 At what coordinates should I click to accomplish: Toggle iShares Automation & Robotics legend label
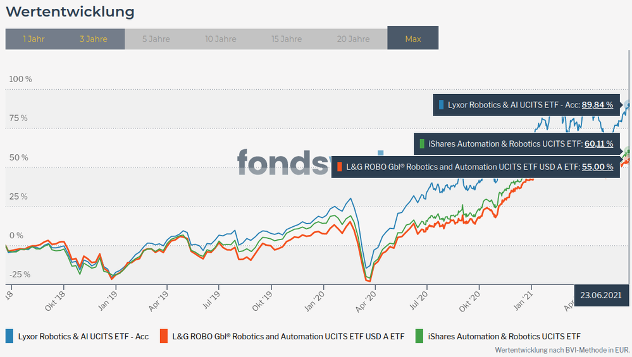pos(504,336)
